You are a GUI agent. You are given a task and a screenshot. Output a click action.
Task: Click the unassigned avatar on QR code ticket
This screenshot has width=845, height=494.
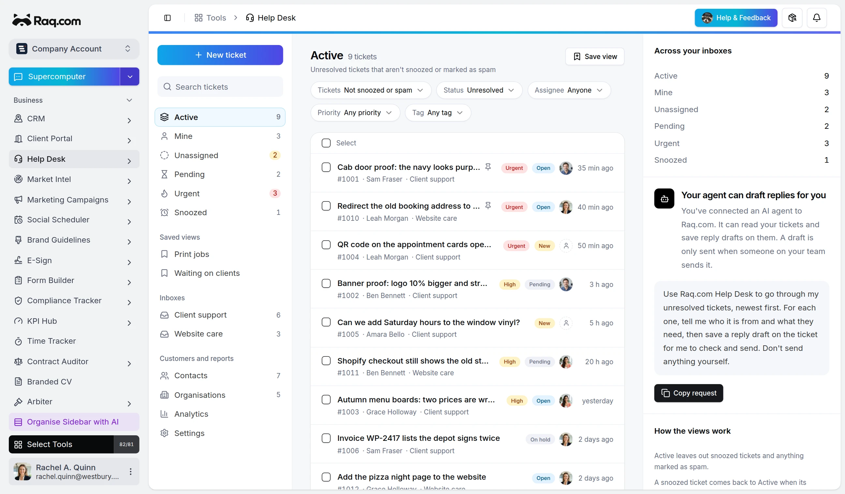[566, 246]
